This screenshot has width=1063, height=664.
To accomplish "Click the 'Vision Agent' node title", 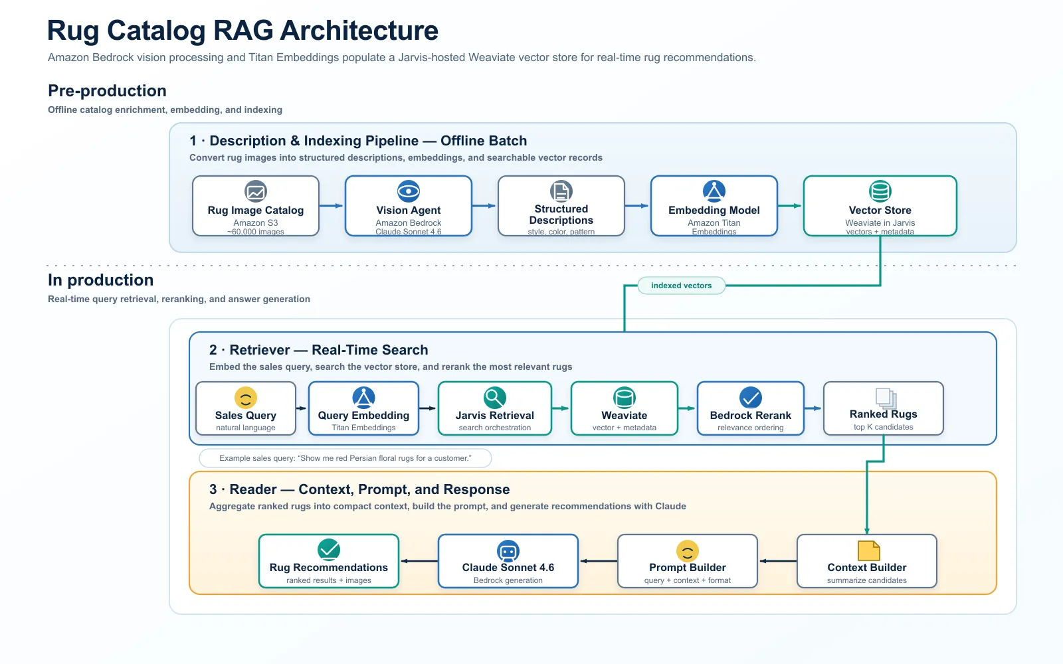I will (x=409, y=210).
